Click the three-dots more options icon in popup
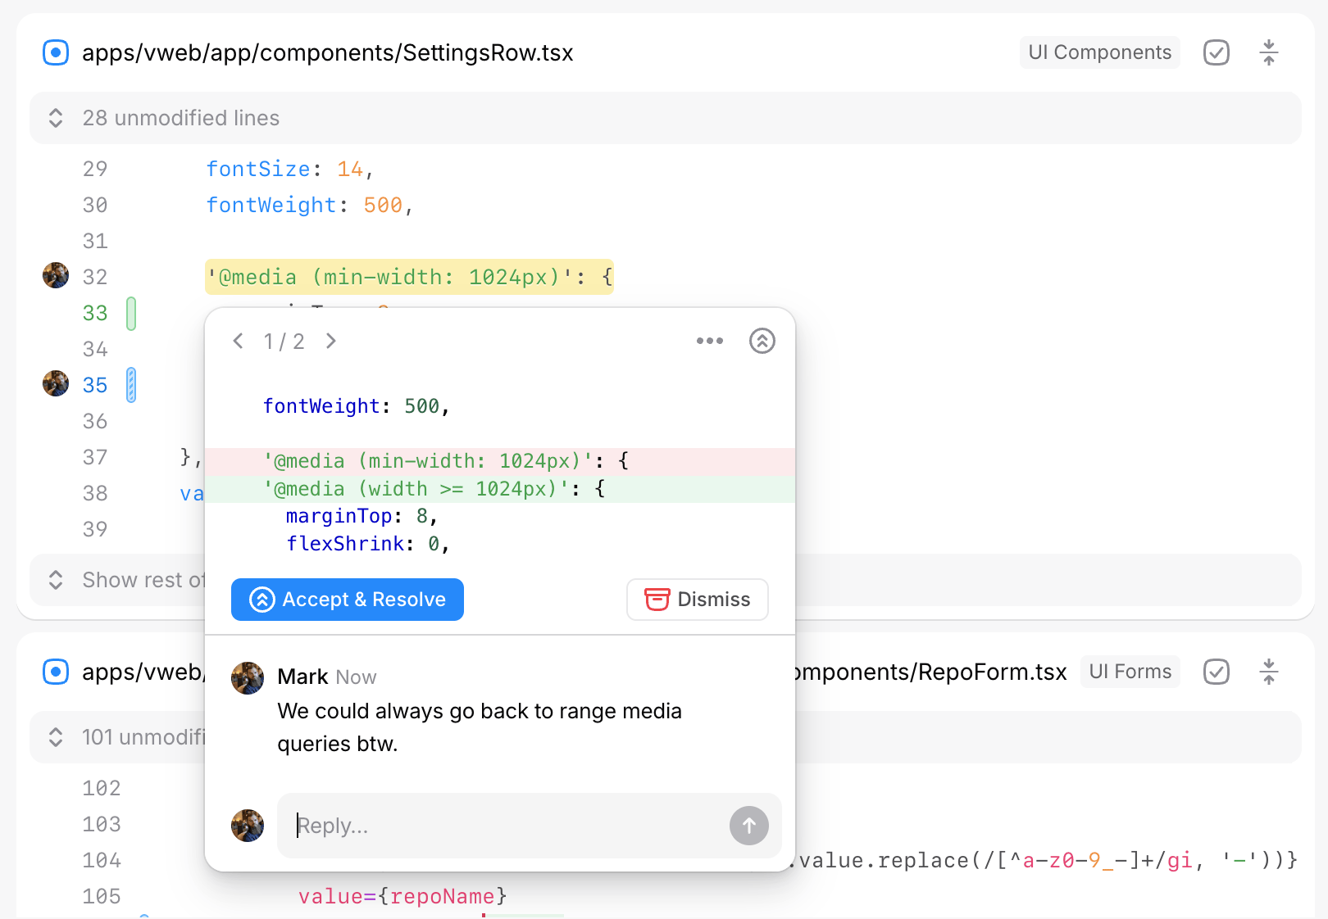Viewport: 1328px width, 919px height. tap(709, 341)
